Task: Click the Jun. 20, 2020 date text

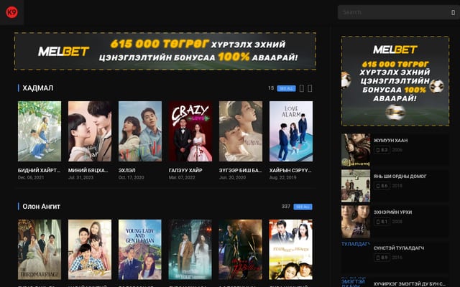Action: pyautogui.click(x=232, y=177)
